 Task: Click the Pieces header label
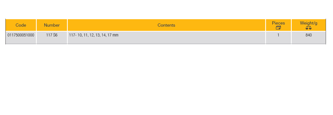click(x=278, y=23)
